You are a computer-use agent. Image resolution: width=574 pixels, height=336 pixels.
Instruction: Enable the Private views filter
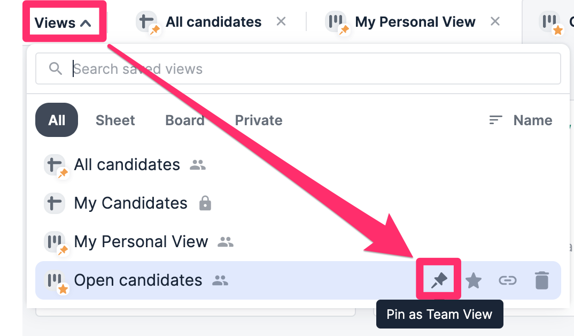(x=258, y=120)
